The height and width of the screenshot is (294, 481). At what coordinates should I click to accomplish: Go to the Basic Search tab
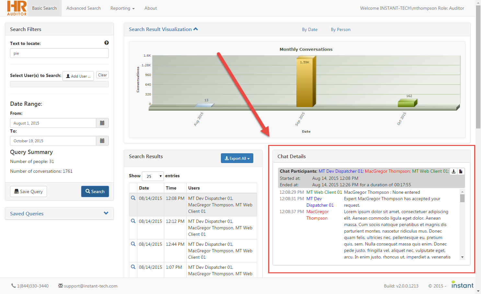(44, 8)
